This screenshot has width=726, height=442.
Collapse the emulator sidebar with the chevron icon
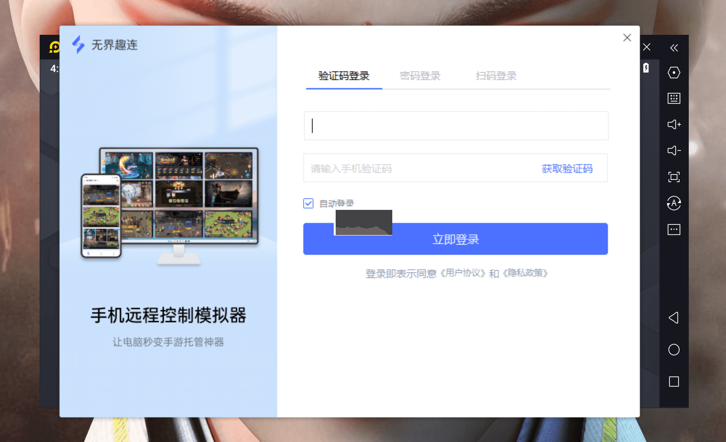[x=674, y=47]
